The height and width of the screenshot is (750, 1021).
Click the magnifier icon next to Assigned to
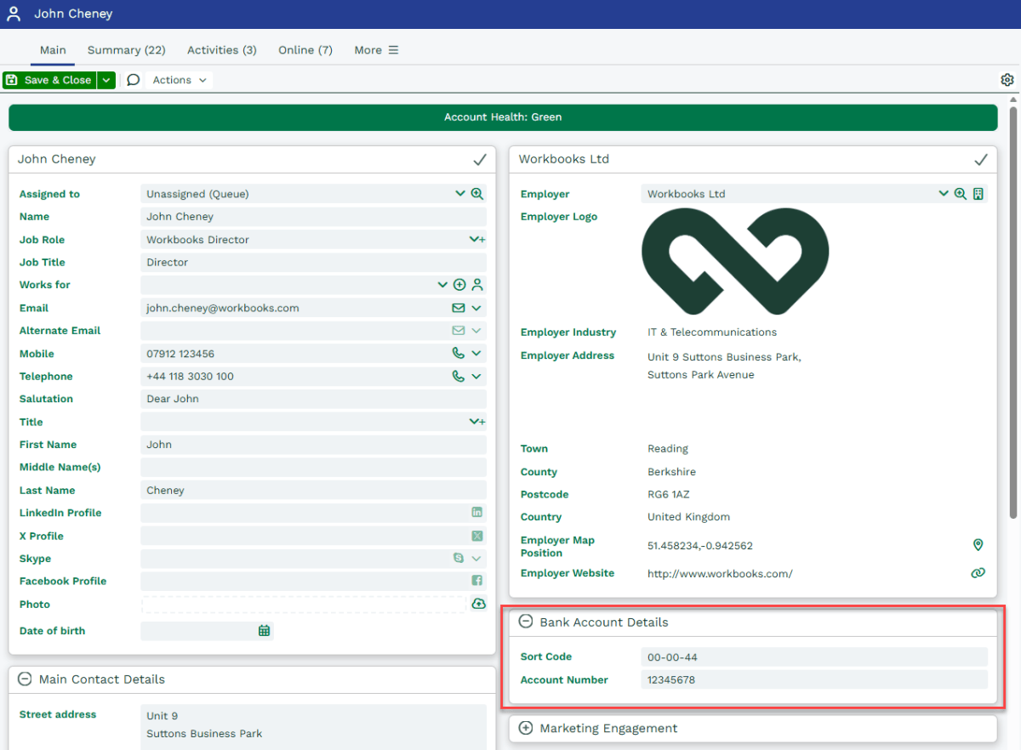click(x=477, y=194)
